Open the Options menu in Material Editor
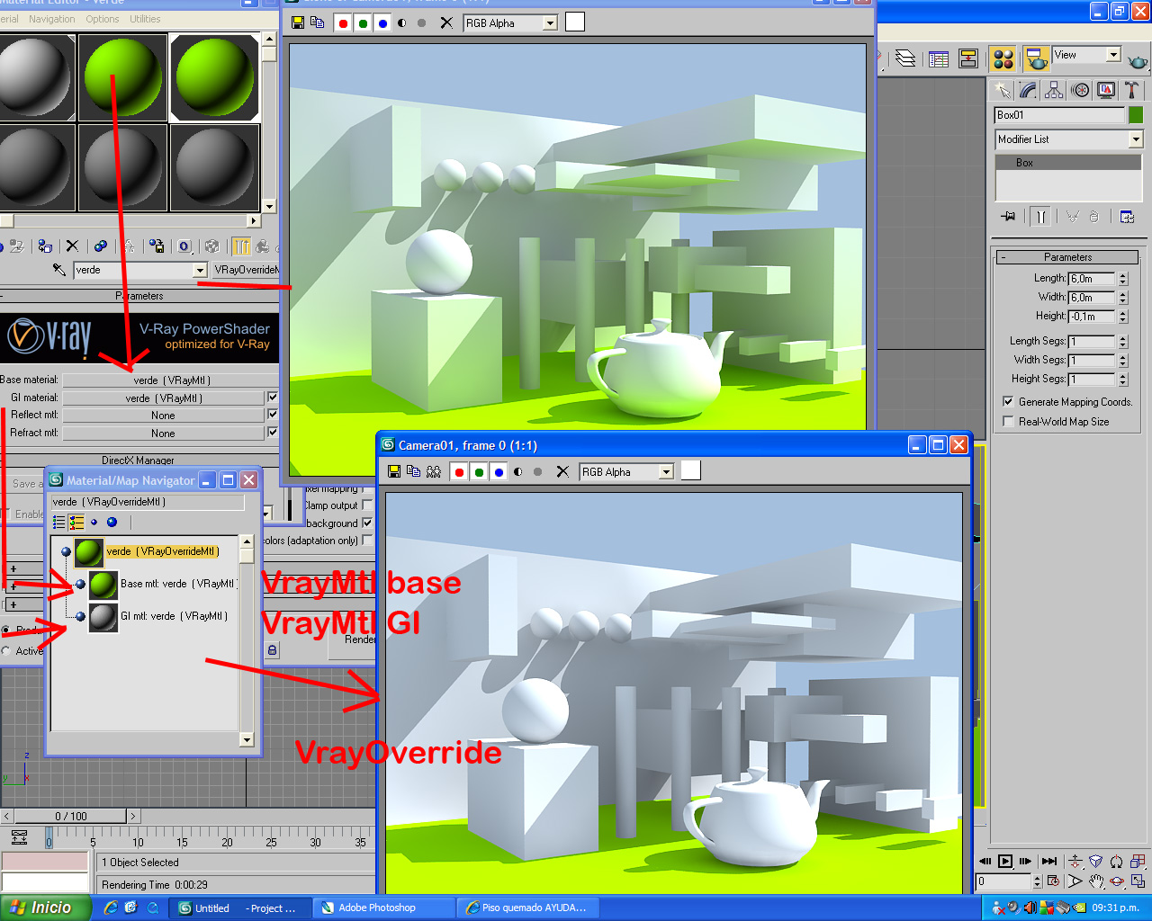 (102, 18)
